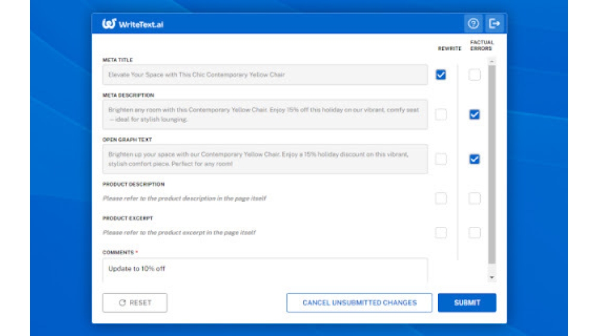Screen dimensions: 598x336
Task: Click the 'OPEN GRAPH TEXT' label
Action: pyautogui.click(x=127, y=140)
